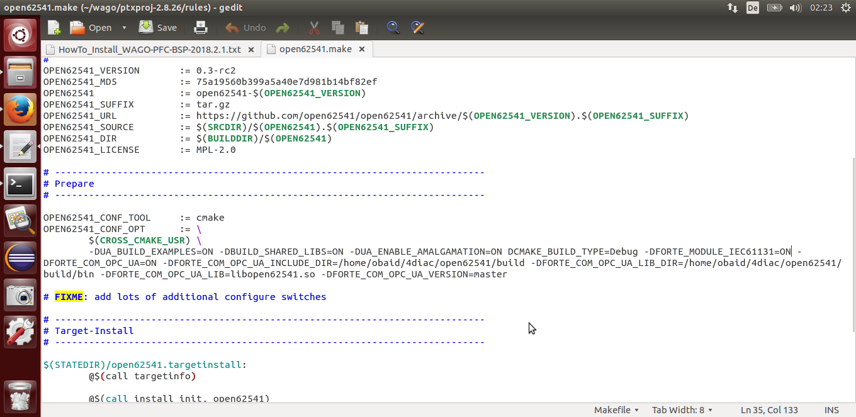Viewport: 856px width, 417px height.
Task: Create a new document in gedit
Action: (x=55, y=28)
